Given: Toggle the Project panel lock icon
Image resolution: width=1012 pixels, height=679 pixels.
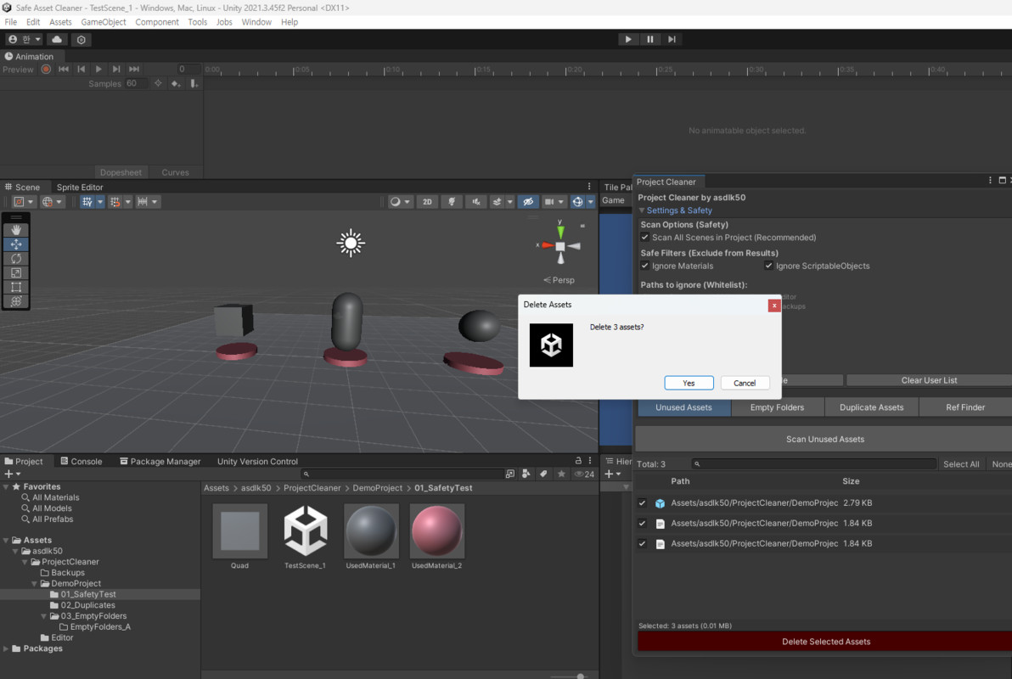Looking at the screenshot, I should (578, 461).
